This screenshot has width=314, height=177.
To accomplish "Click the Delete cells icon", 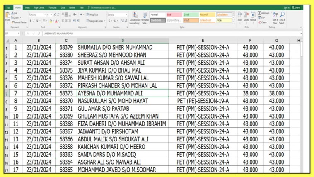I will coord(246,17).
